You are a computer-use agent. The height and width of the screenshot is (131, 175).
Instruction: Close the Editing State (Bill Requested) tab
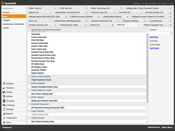[87, 21]
